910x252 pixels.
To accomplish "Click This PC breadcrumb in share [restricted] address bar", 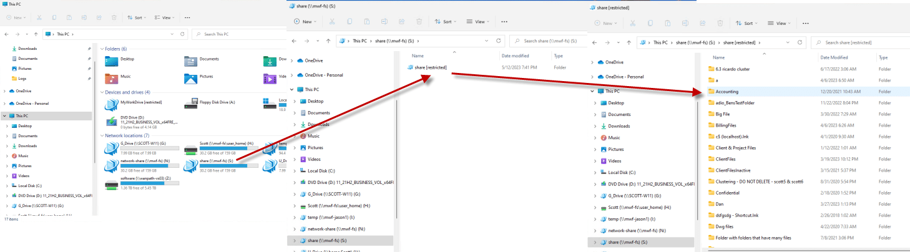I will pyautogui.click(x=661, y=43).
